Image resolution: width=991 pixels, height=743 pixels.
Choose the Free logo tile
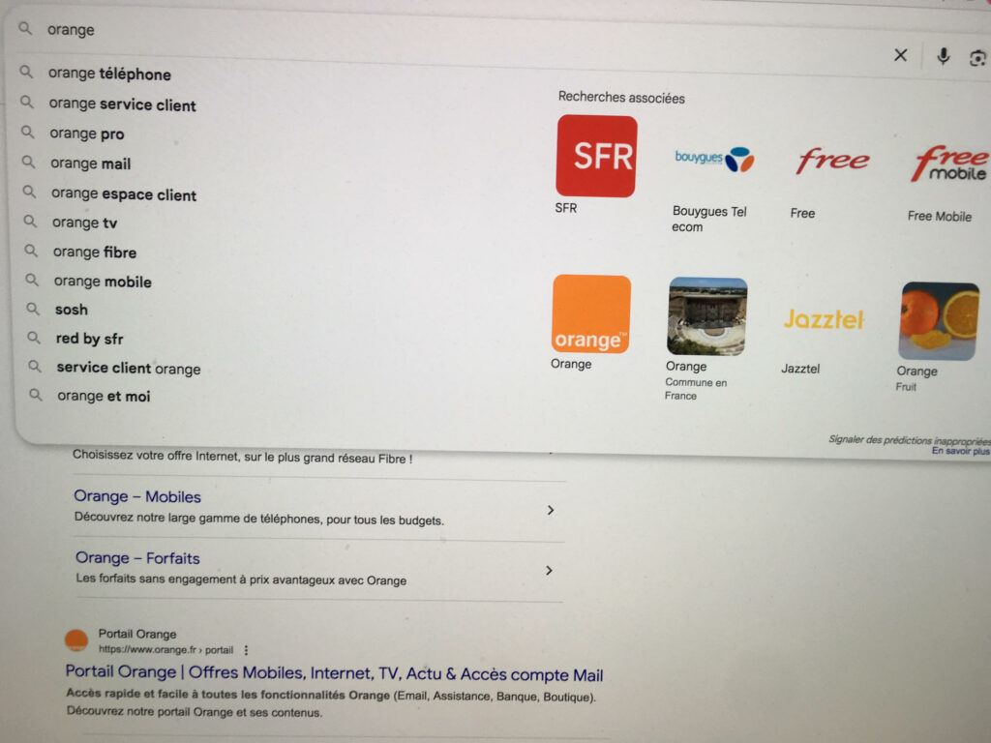click(832, 160)
